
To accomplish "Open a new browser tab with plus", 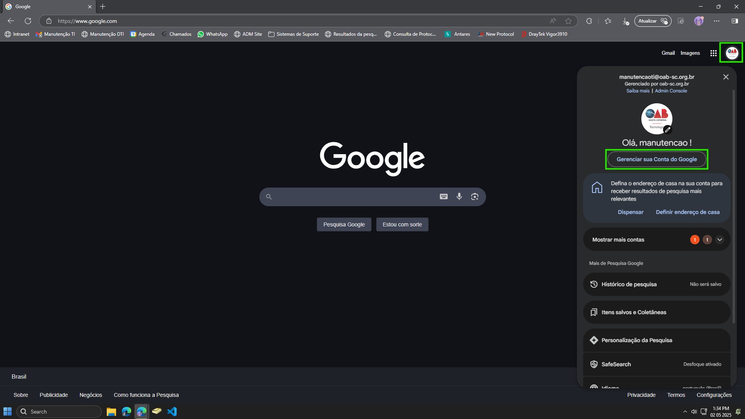I will click(102, 7).
